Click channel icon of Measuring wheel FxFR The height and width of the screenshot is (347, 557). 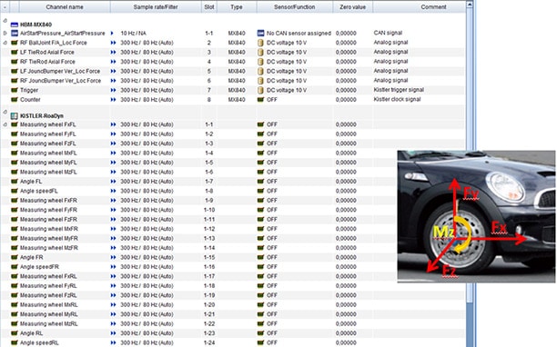pyautogui.click(x=15, y=200)
